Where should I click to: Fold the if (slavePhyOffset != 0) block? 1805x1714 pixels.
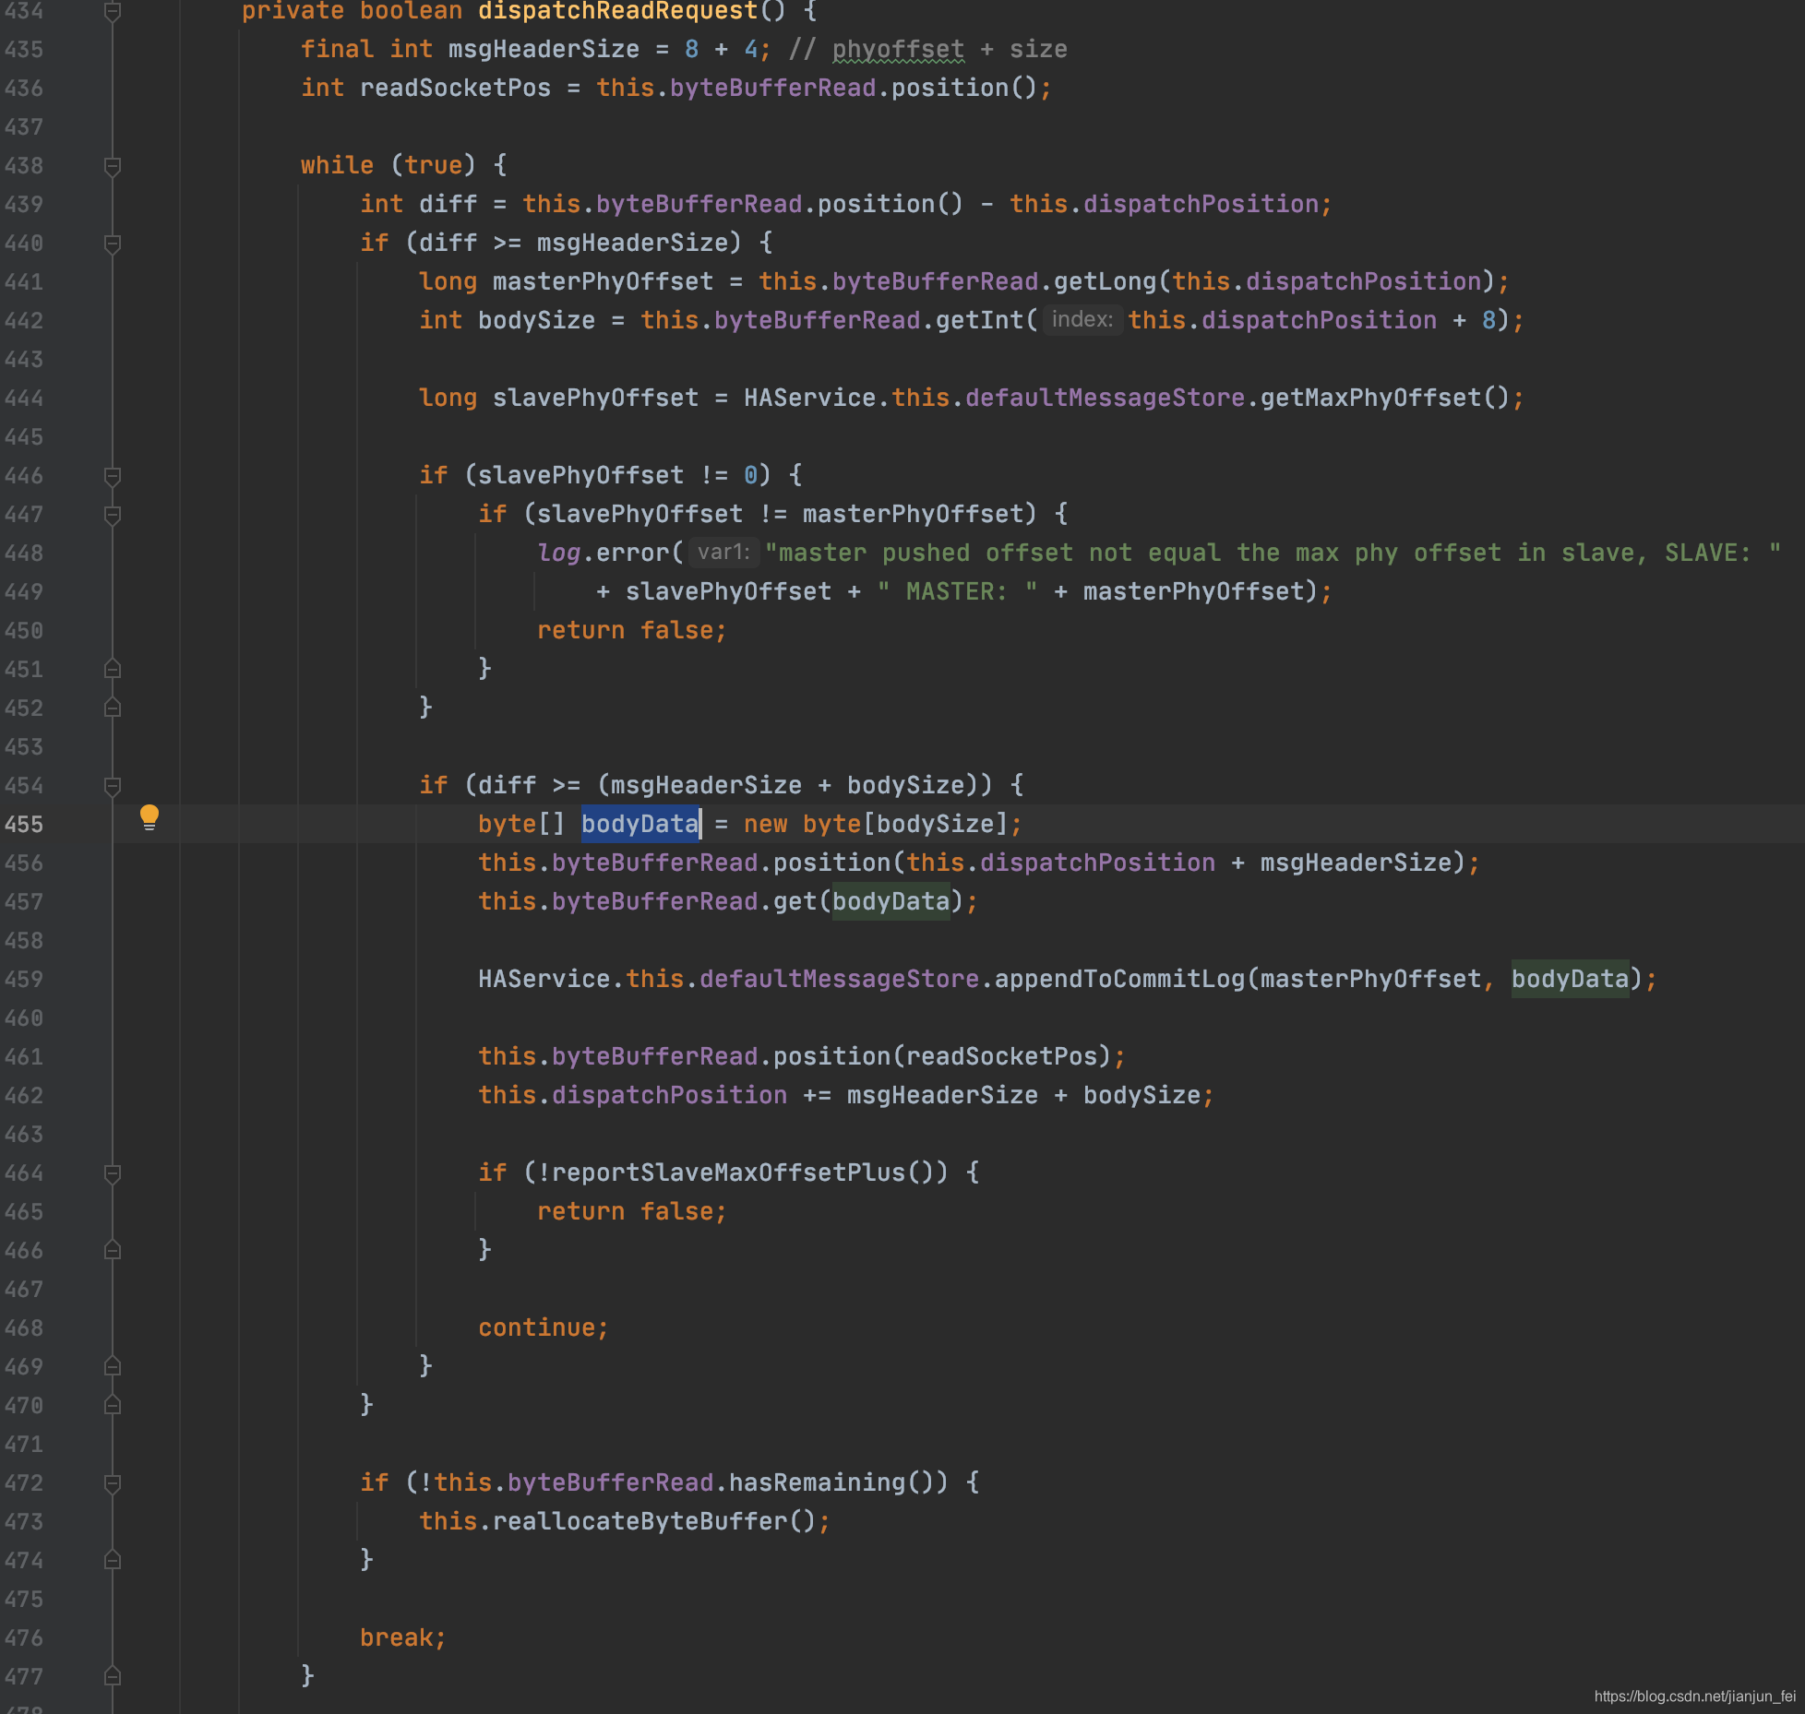[113, 476]
